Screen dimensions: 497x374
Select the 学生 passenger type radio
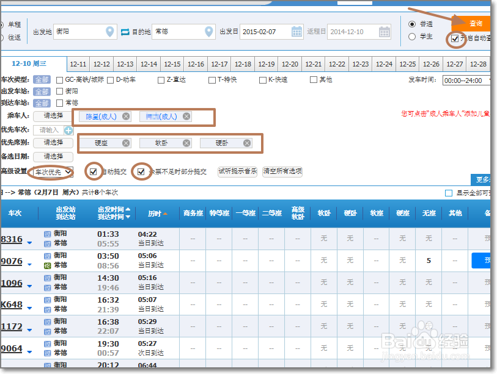point(412,37)
